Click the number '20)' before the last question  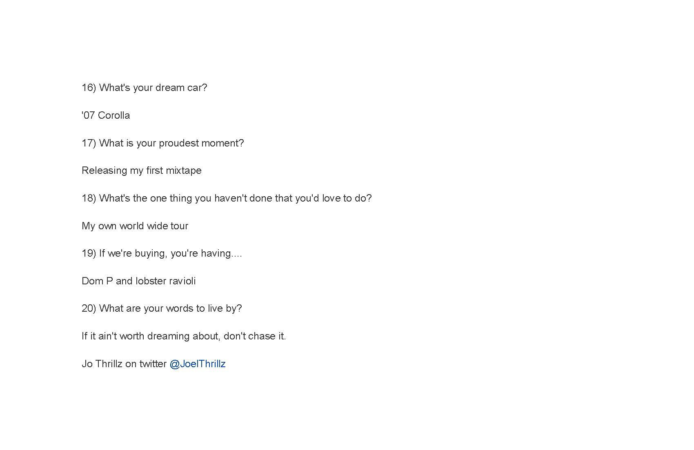89,308
